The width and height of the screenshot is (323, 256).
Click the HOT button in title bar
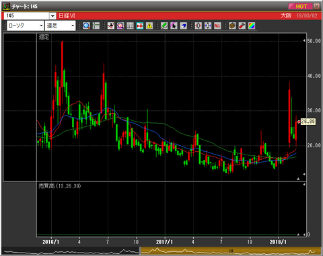tap(300, 6)
